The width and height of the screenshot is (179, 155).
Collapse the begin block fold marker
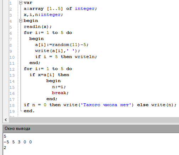(21, 21)
